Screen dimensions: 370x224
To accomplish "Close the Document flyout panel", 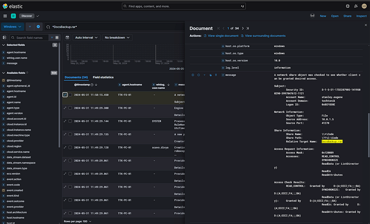I will pyautogui.click(x=366, y=25).
